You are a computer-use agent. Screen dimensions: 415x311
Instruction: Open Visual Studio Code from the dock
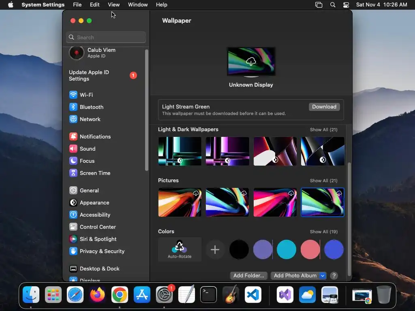coord(253,294)
